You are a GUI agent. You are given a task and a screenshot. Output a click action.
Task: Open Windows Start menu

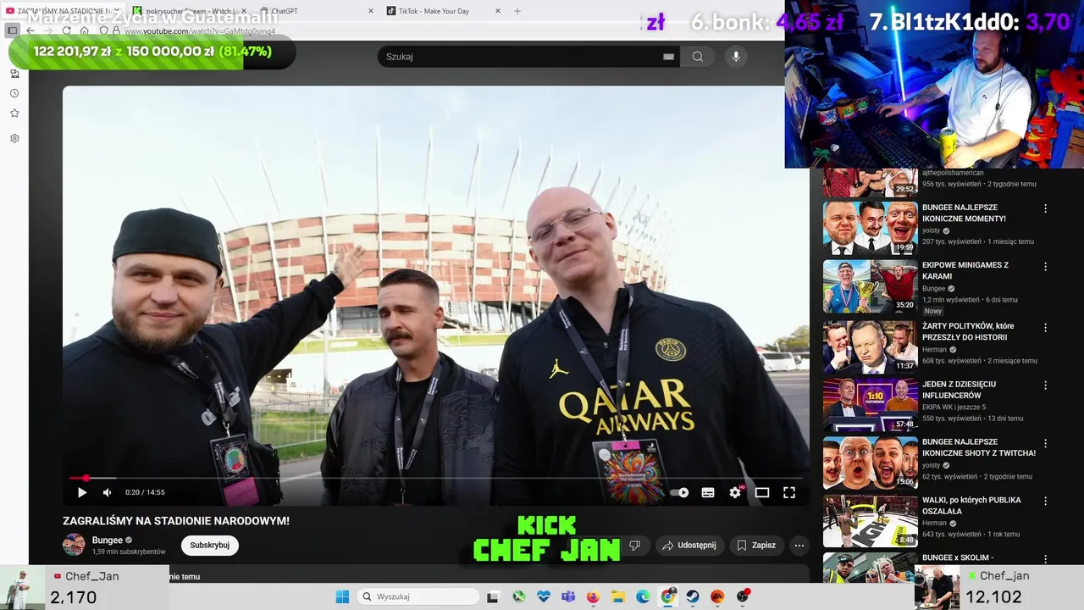(342, 596)
